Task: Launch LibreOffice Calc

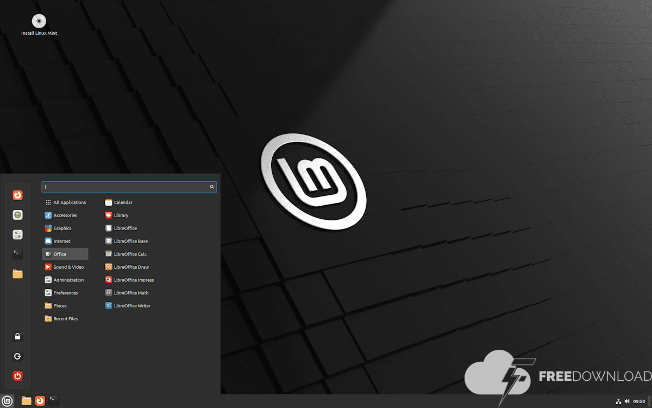Action: click(130, 254)
